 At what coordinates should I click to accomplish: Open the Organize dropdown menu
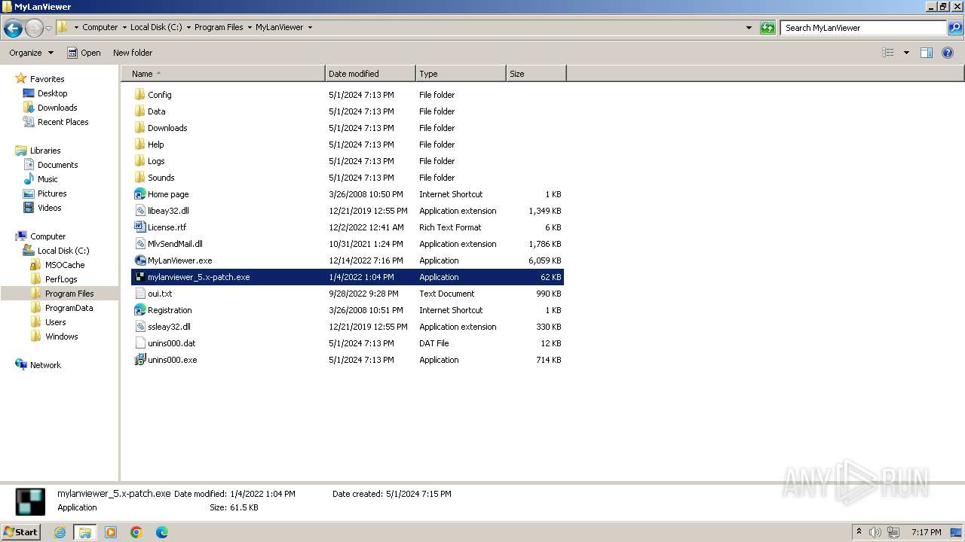(32, 53)
